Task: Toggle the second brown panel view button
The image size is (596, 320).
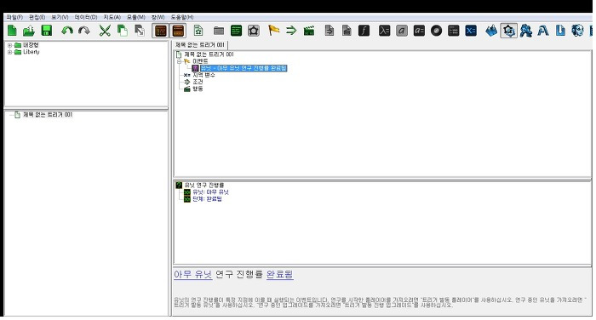Action: pos(178,31)
